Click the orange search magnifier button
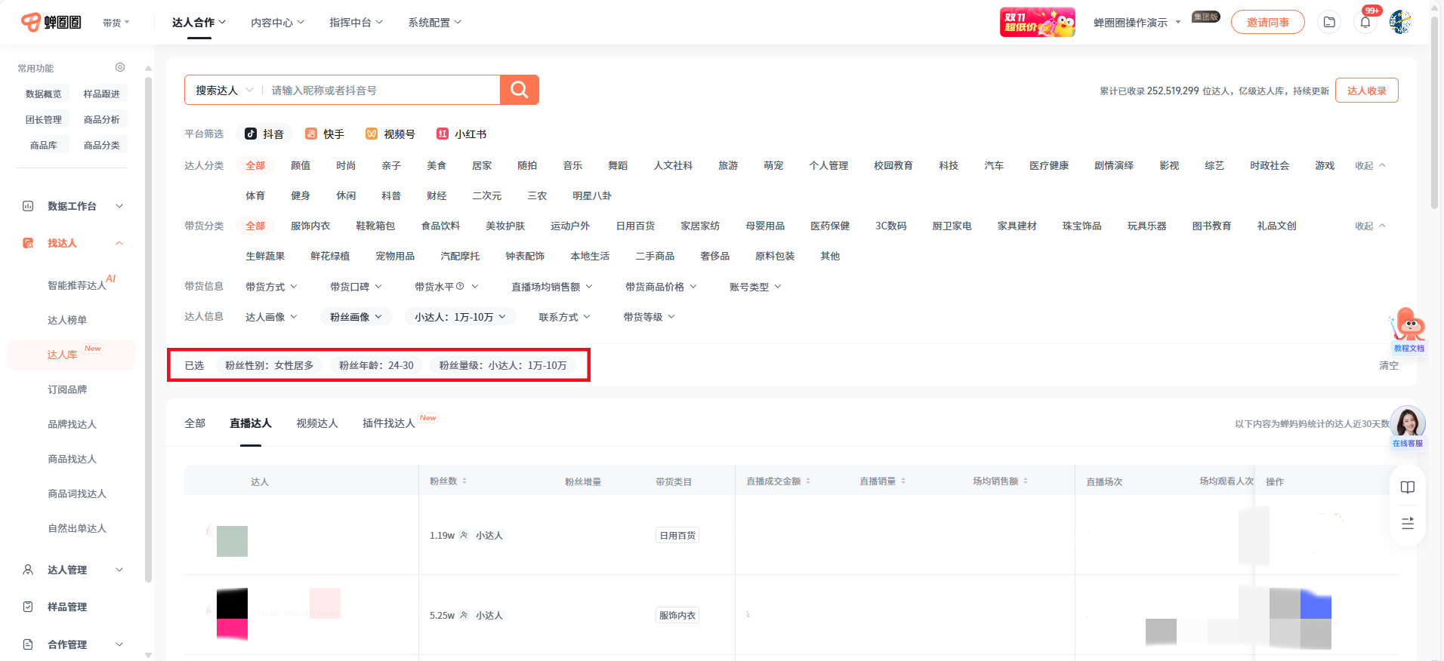Screen dimensions: 1444x661 coord(519,90)
